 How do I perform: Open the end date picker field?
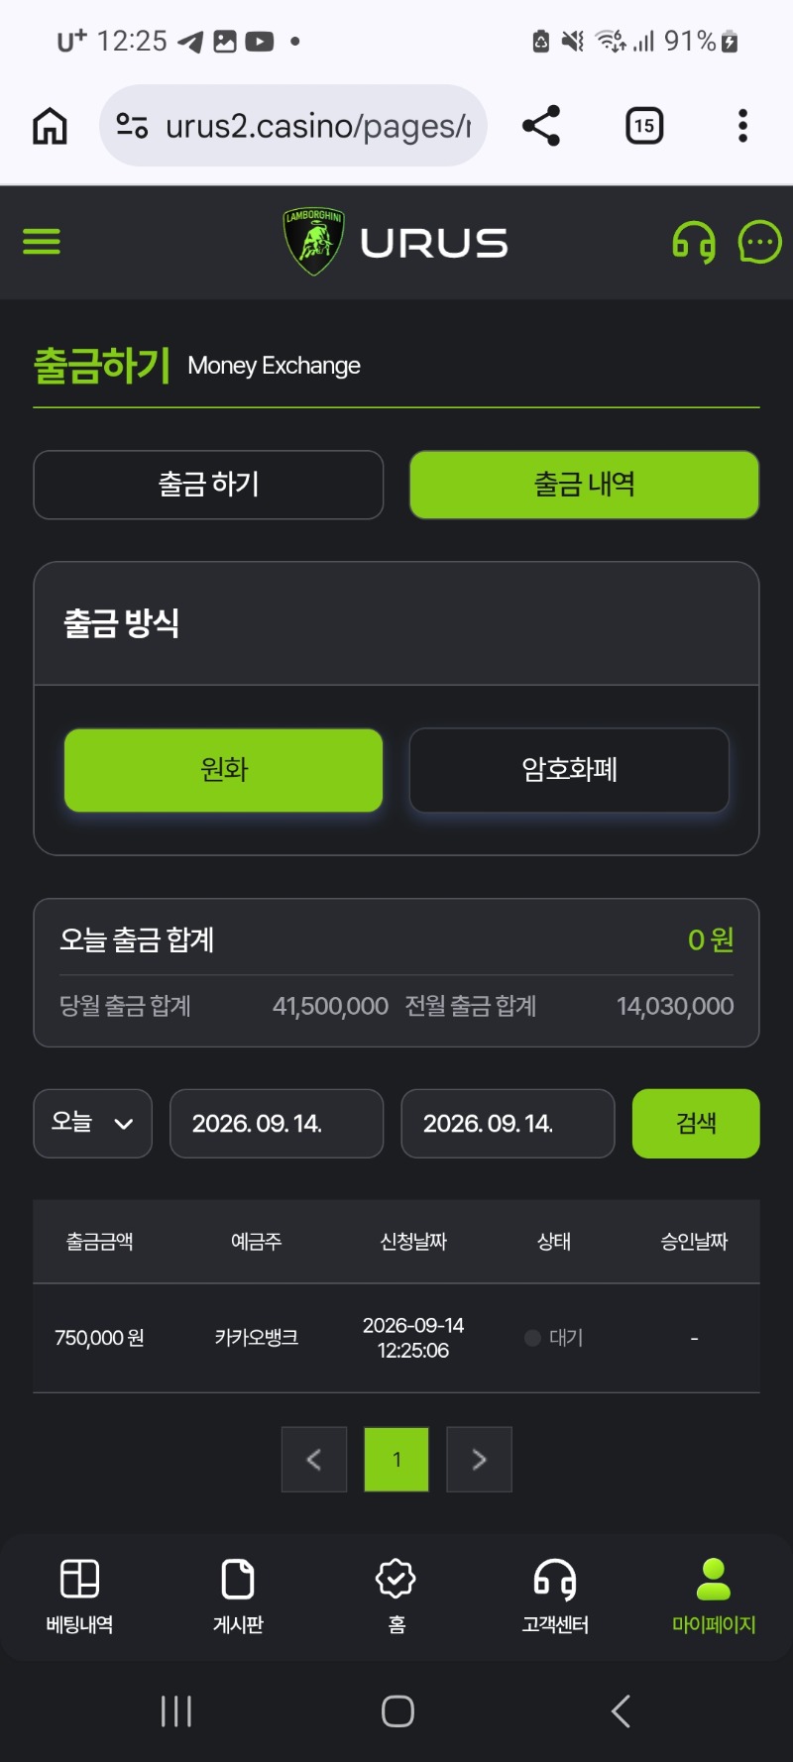[x=508, y=1124]
